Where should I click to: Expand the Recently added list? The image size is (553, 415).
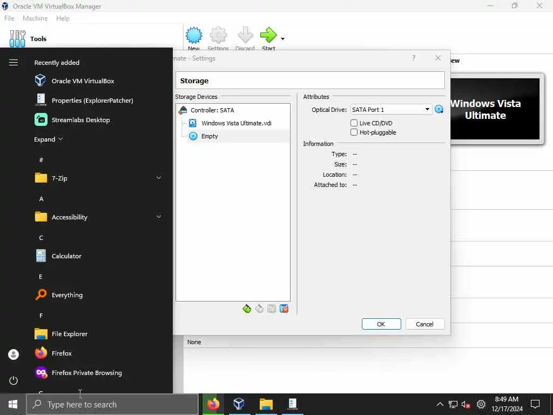(x=48, y=139)
